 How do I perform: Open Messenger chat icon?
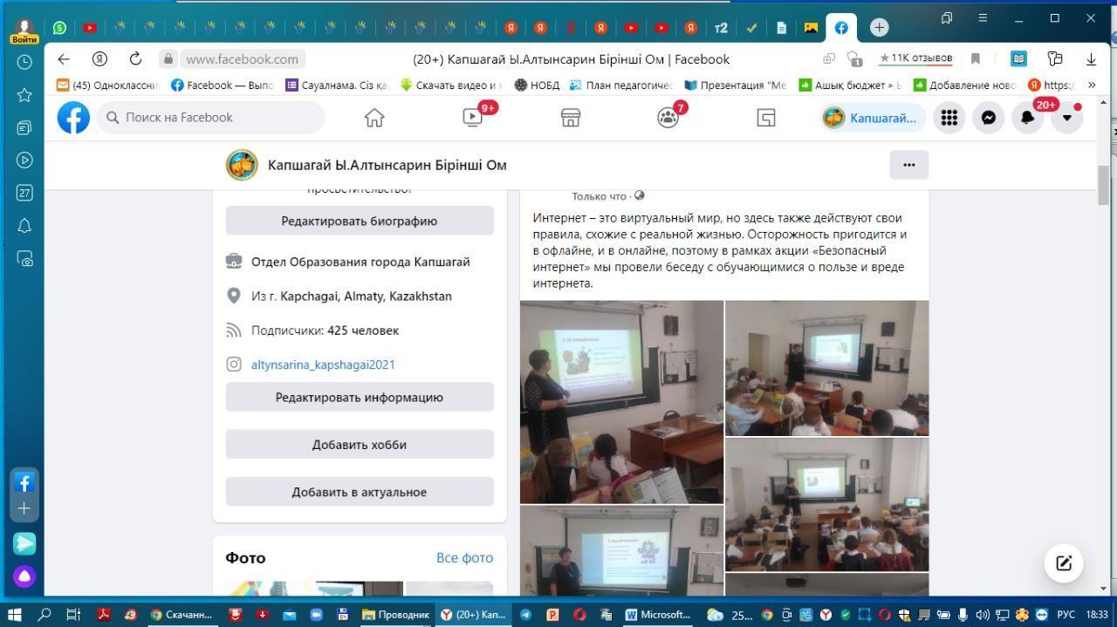pyautogui.click(x=989, y=118)
